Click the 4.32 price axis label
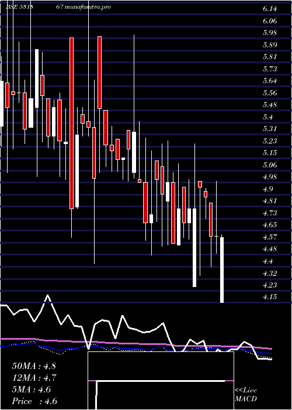This screenshot has height=410, width=292. (270, 274)
